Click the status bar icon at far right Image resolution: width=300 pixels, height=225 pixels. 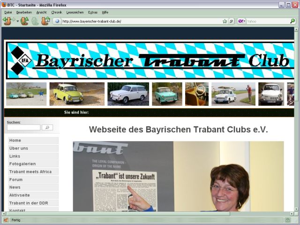tap(288, 220)
